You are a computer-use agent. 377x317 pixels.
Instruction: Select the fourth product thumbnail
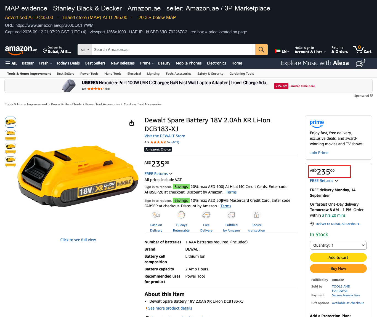[10, 162]
